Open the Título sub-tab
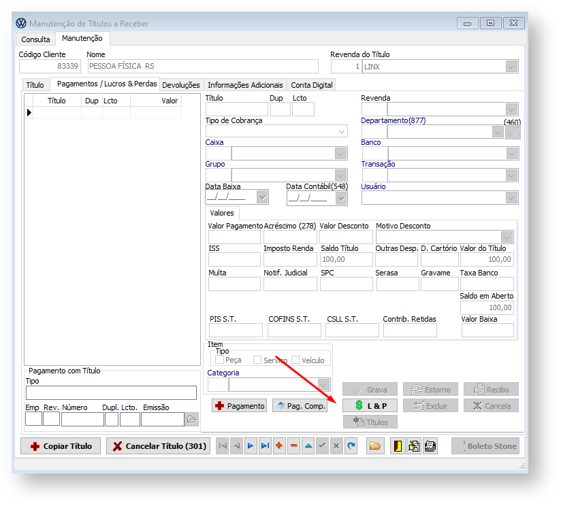The image size is (561, 506). [35, 85]
